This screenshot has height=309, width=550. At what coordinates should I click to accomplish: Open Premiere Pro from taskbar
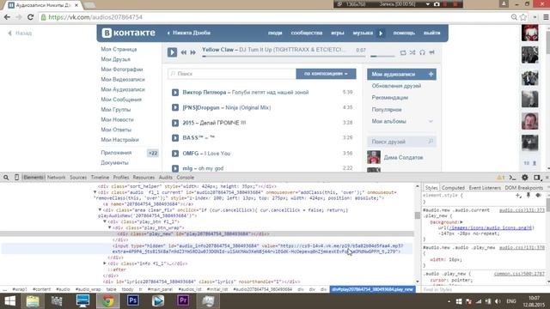pyautogui.click(x=183, y=300)
